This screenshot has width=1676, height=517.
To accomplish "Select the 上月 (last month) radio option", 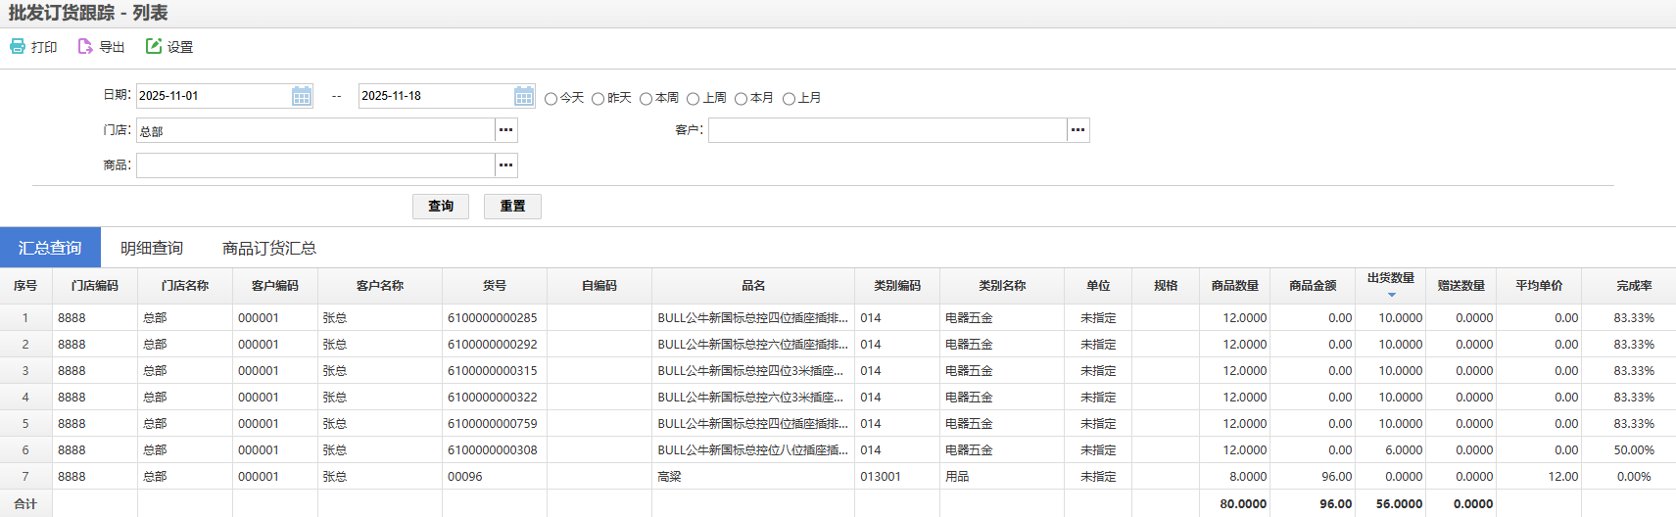I will coord(789,99).
